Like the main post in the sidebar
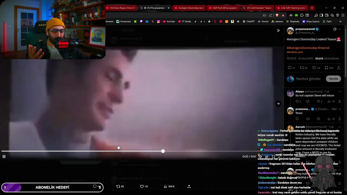347x195 pixels. [316, 68]
